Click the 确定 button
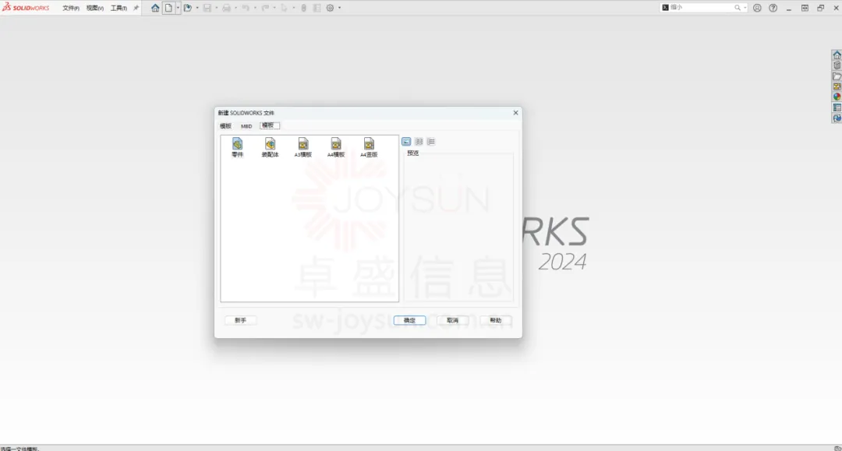Viewport: 842px width, 451px height. pos(409,320)
